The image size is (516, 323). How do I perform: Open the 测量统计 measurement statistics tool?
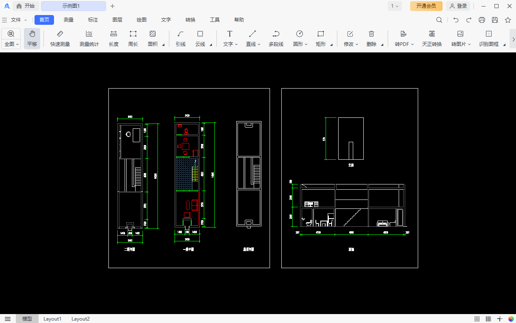click(x=89, y=39)
